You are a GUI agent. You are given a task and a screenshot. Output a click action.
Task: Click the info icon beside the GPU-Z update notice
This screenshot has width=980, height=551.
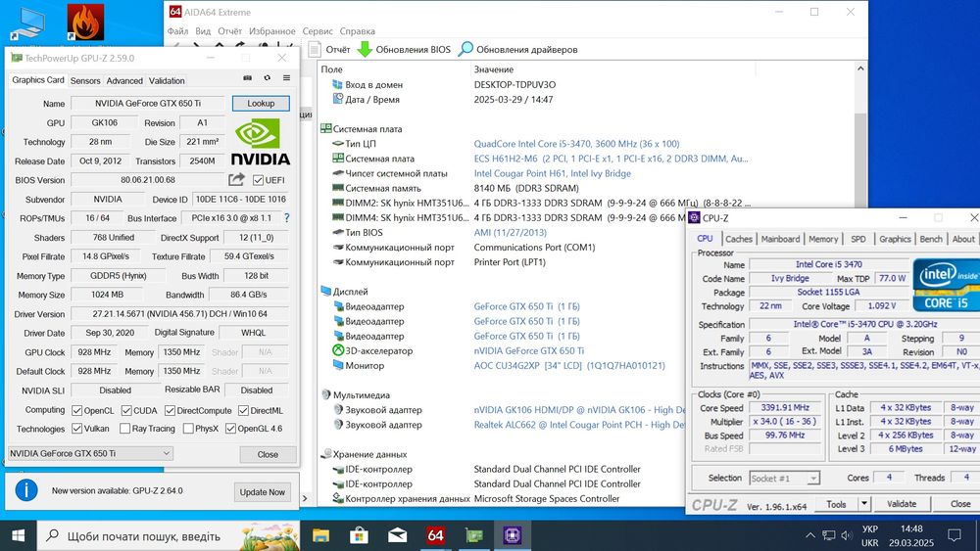[26, 490]
